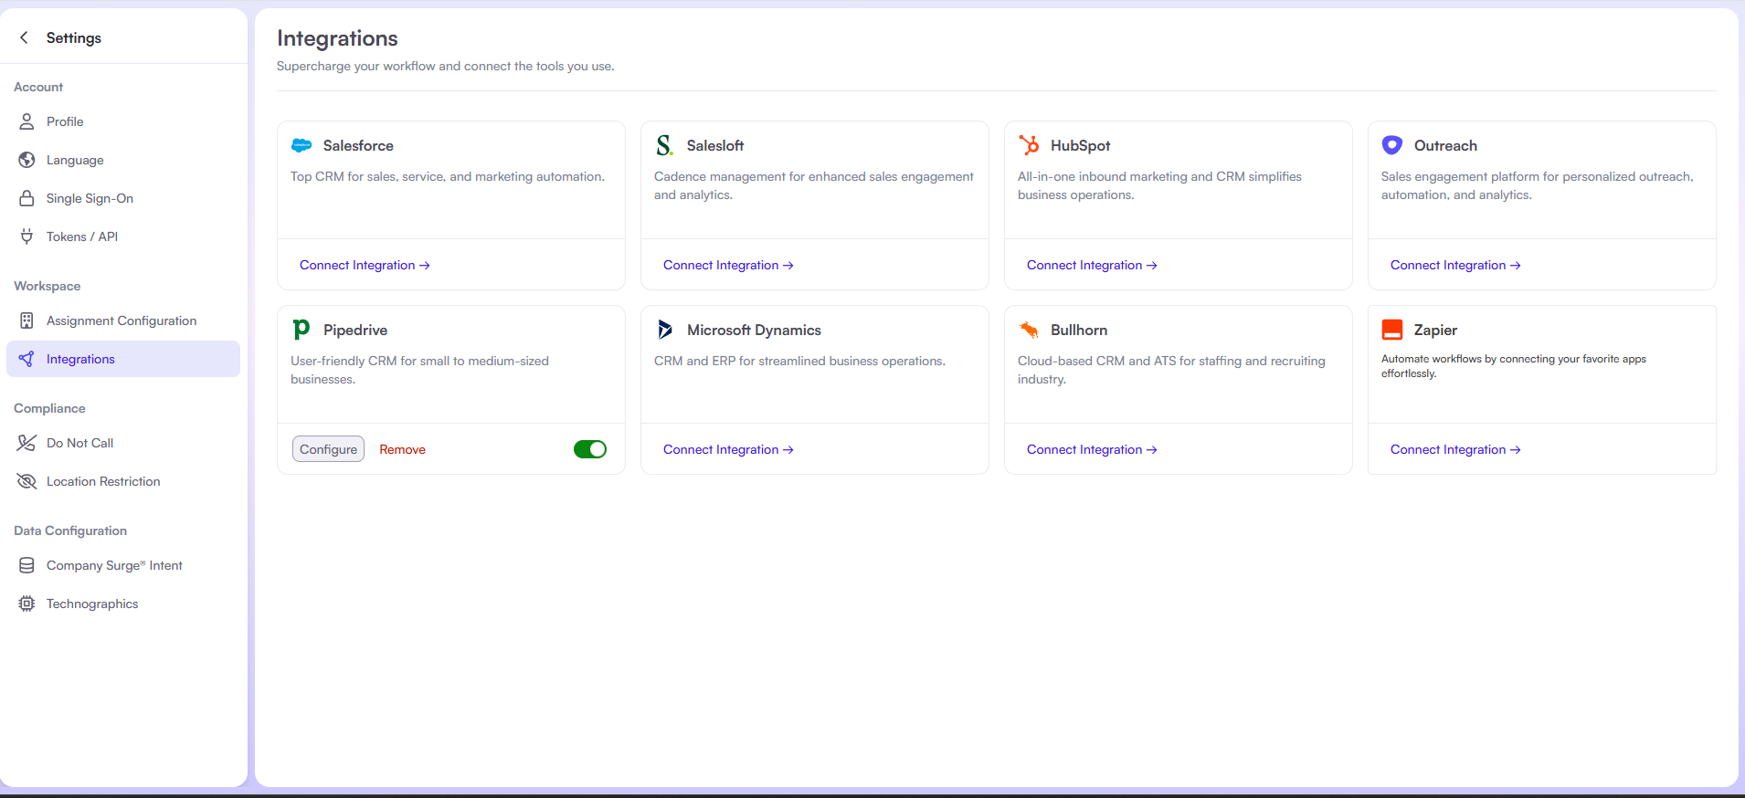Image resolution: width=1745 pixels, height=798 pixels.
Task: Go to Tokens / API section
Action: (82, 236)
